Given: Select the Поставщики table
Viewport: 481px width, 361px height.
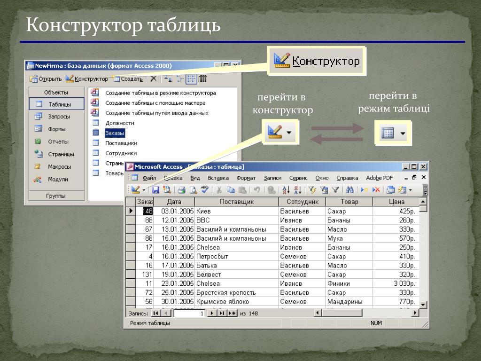Looking at the screenshot, I should pos(121,143).
